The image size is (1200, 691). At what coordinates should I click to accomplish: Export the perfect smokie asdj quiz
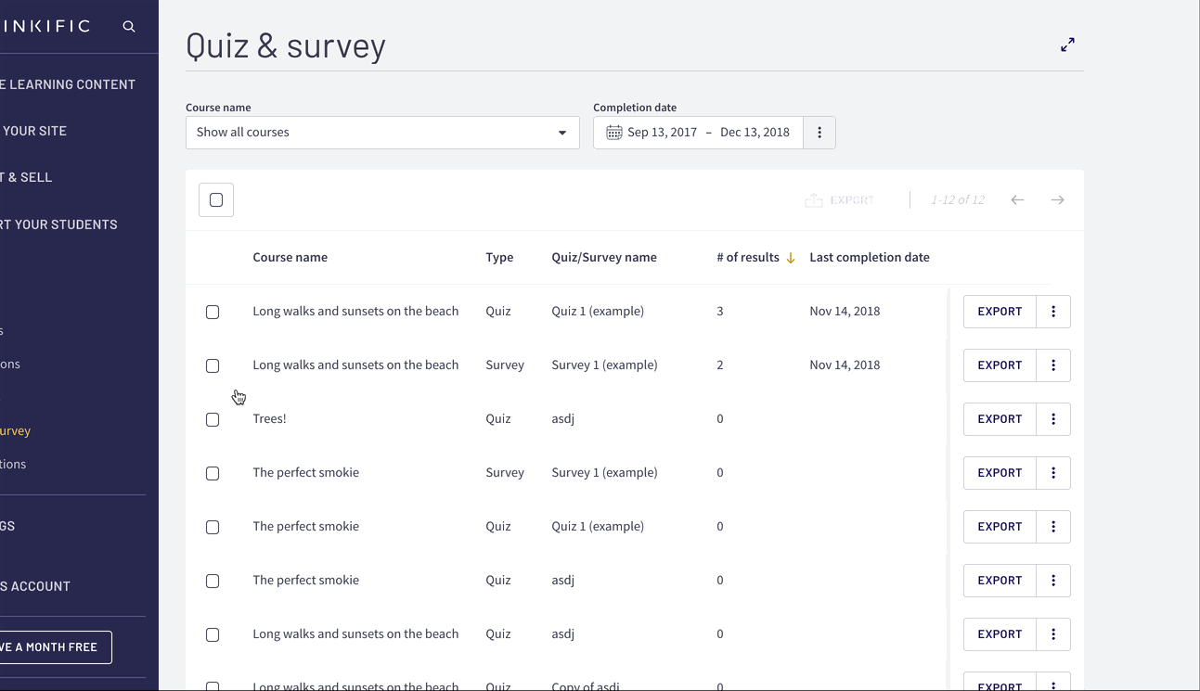(1000, 581)
